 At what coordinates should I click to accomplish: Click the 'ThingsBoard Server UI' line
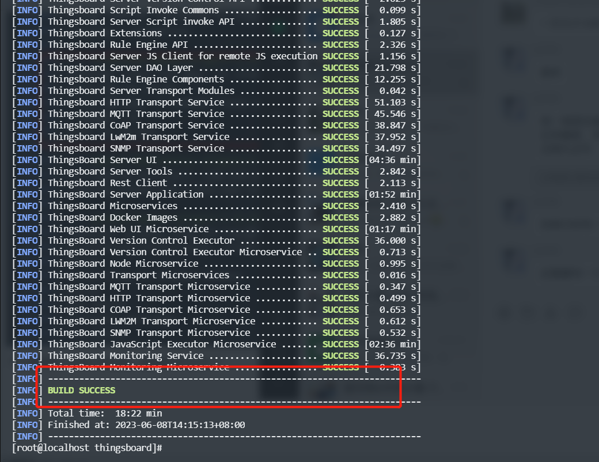(x=216, y=160)
